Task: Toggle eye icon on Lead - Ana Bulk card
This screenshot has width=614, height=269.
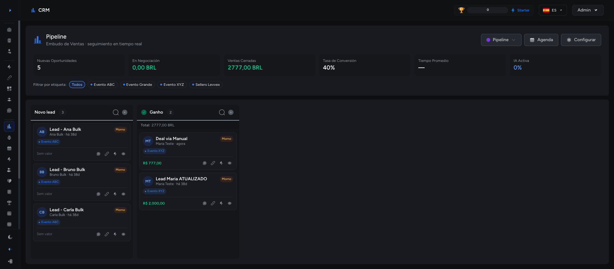Action: tap(123, 154)
